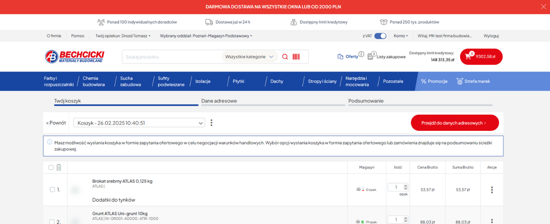This screenshot has width=550, height=224.
Task: Open the Konto dropdown
Action: 401,36
